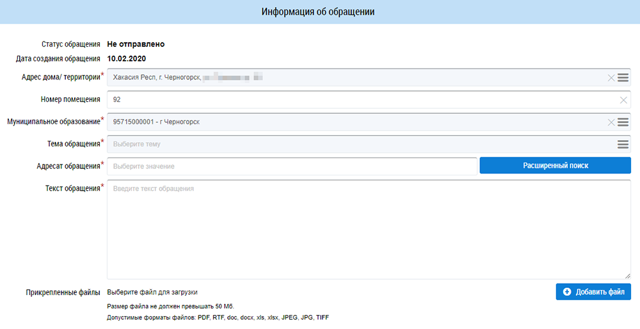Click 'Дата создания обращения' label
Image resolution: width=640 pixels, height=329 pixels.
[58, 59]
